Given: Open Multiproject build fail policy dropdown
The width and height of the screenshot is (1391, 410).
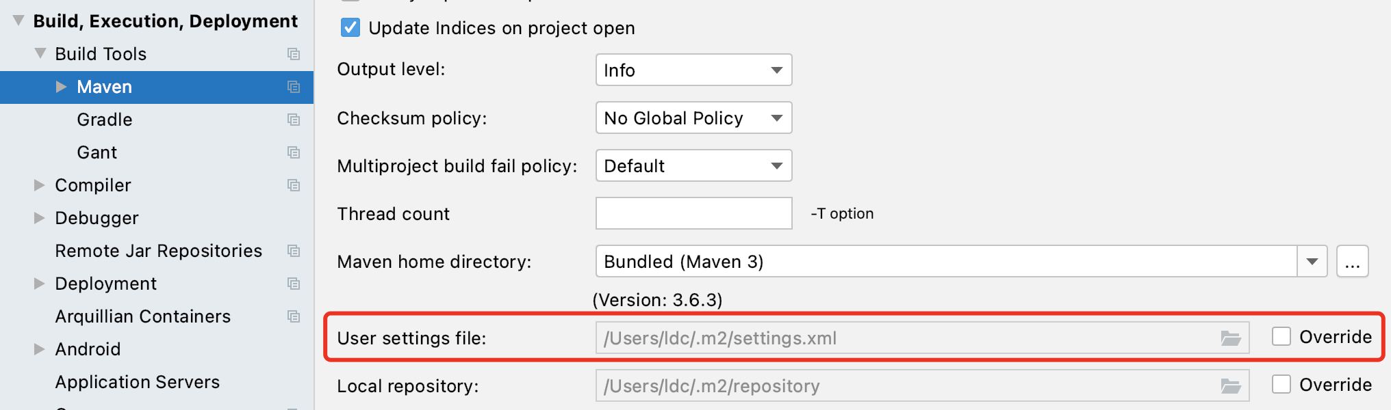Looking at the screenshot, I should pos(693,166).
